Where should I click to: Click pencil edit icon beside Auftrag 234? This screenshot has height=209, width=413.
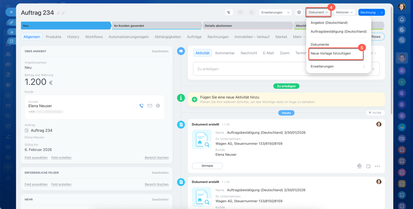tap(58, 13)
